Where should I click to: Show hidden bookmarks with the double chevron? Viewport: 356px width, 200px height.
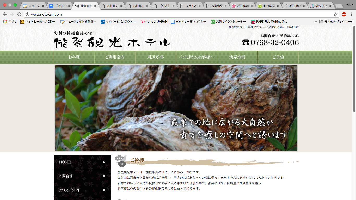(316, 22)
